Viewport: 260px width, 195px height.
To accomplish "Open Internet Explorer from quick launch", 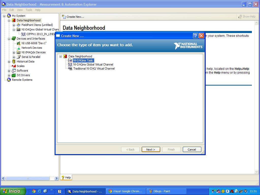I will 39,191.
